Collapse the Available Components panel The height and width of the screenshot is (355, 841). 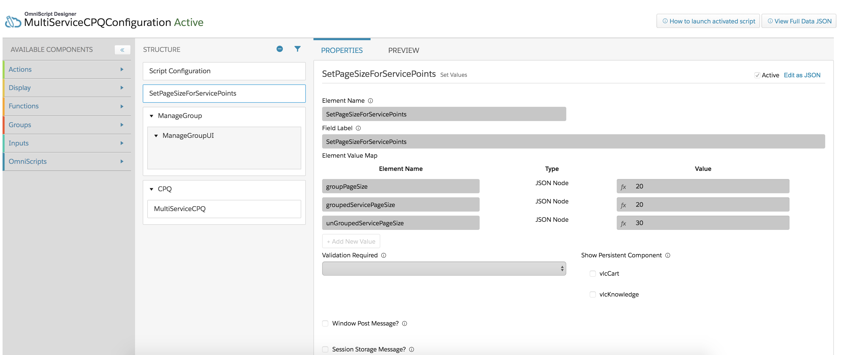click(122, 50)
